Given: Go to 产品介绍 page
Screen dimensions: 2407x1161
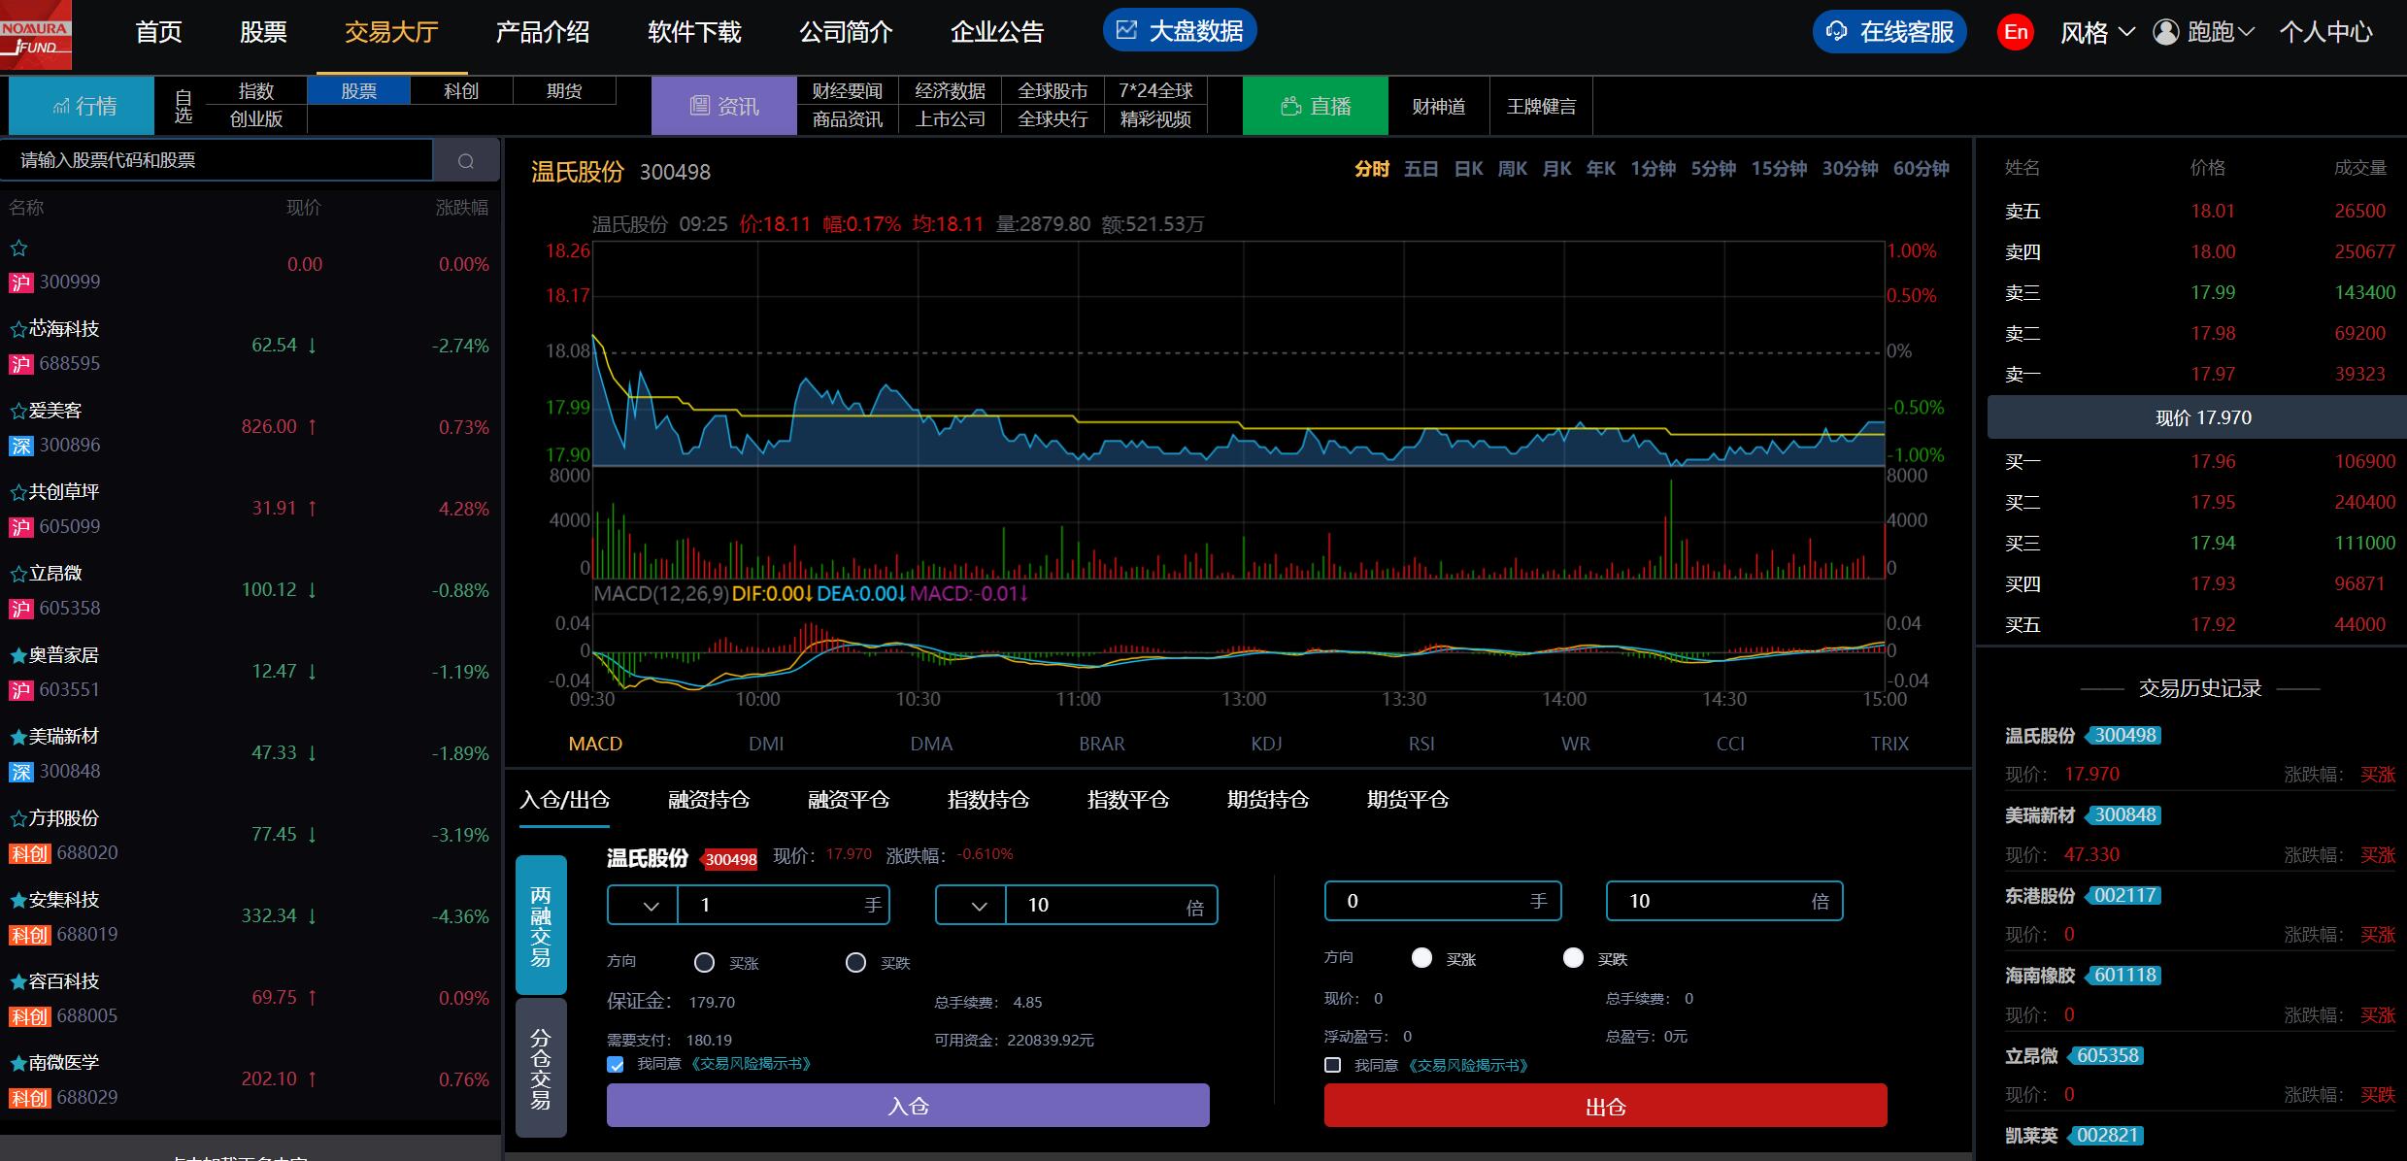Looking at the screenshot, I should tap(543, 32).
